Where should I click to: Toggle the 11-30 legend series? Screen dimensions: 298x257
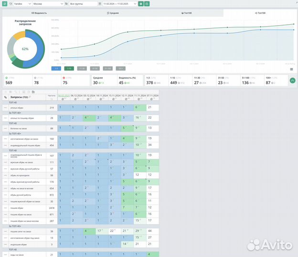(82, 69)
